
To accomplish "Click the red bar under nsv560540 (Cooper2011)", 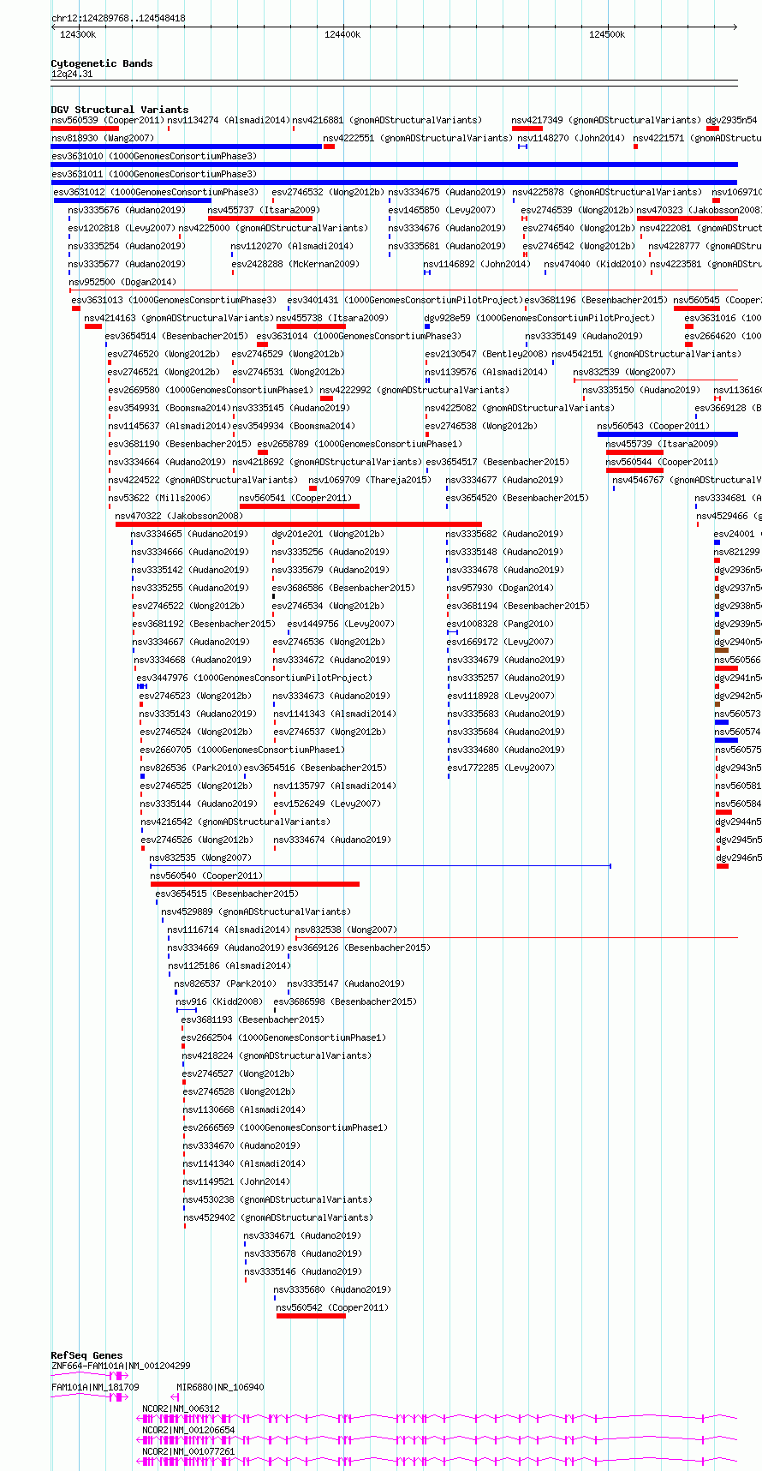I will (255, 884).
